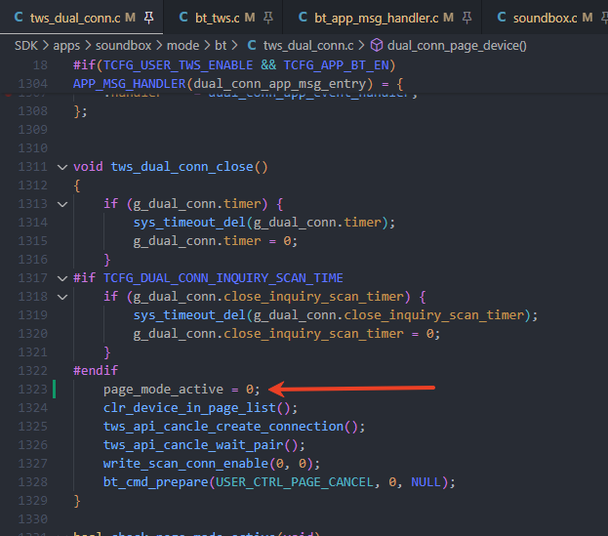Click sys_timeout_del on line 1314

click(x=189, y=223)
